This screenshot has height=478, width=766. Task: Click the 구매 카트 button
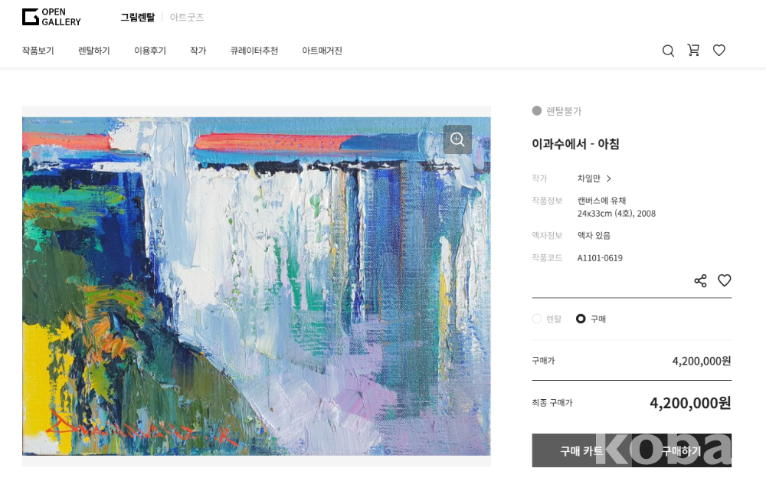[x=582, y=450]
